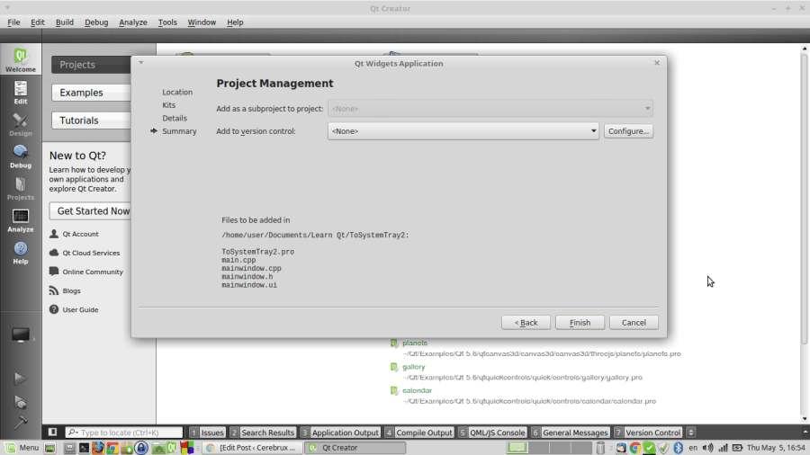
Task: Open Help mode in sidebar
Action: [21, 253]
